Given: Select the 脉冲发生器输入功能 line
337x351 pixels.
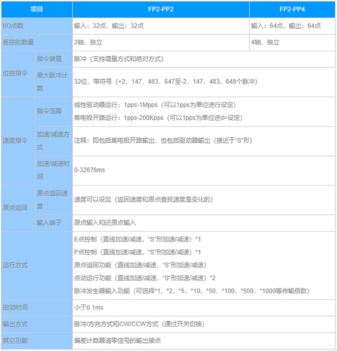Looking at the screenshot, I should pyautogui.click(x=192, y=291).
